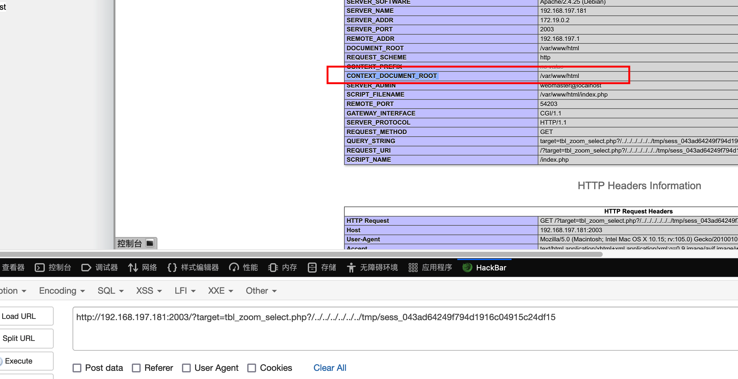The image size is (738, 379).
Task: Open the Storage icon
Action: tap(312, 268)
